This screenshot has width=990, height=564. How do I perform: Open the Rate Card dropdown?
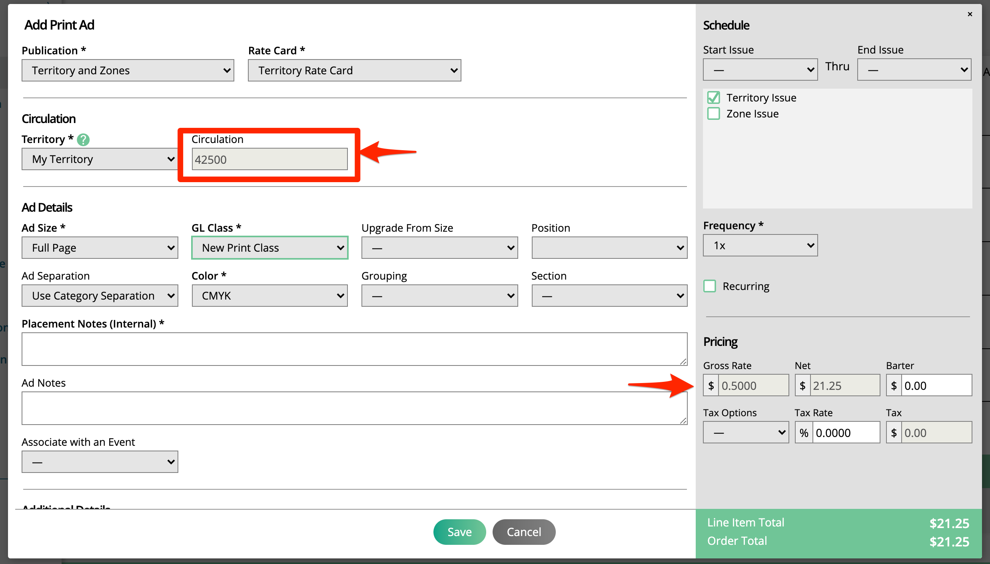pyautogui.click(x=354, y=71)
